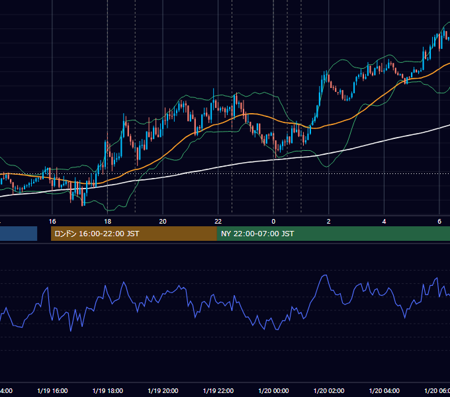Click the '1/20 04:00' date label

tap(384, 390)
